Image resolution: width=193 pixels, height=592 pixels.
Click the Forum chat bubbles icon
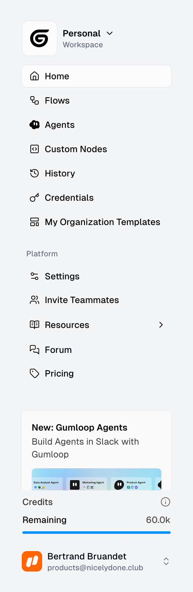coord(35,350)
